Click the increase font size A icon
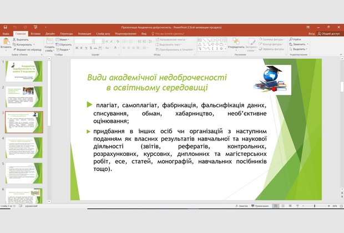The image size is (344, 233). (107, 41)
